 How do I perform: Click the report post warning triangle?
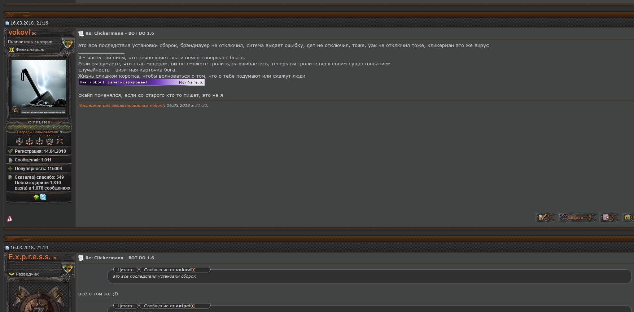click(x=10, y=218)
